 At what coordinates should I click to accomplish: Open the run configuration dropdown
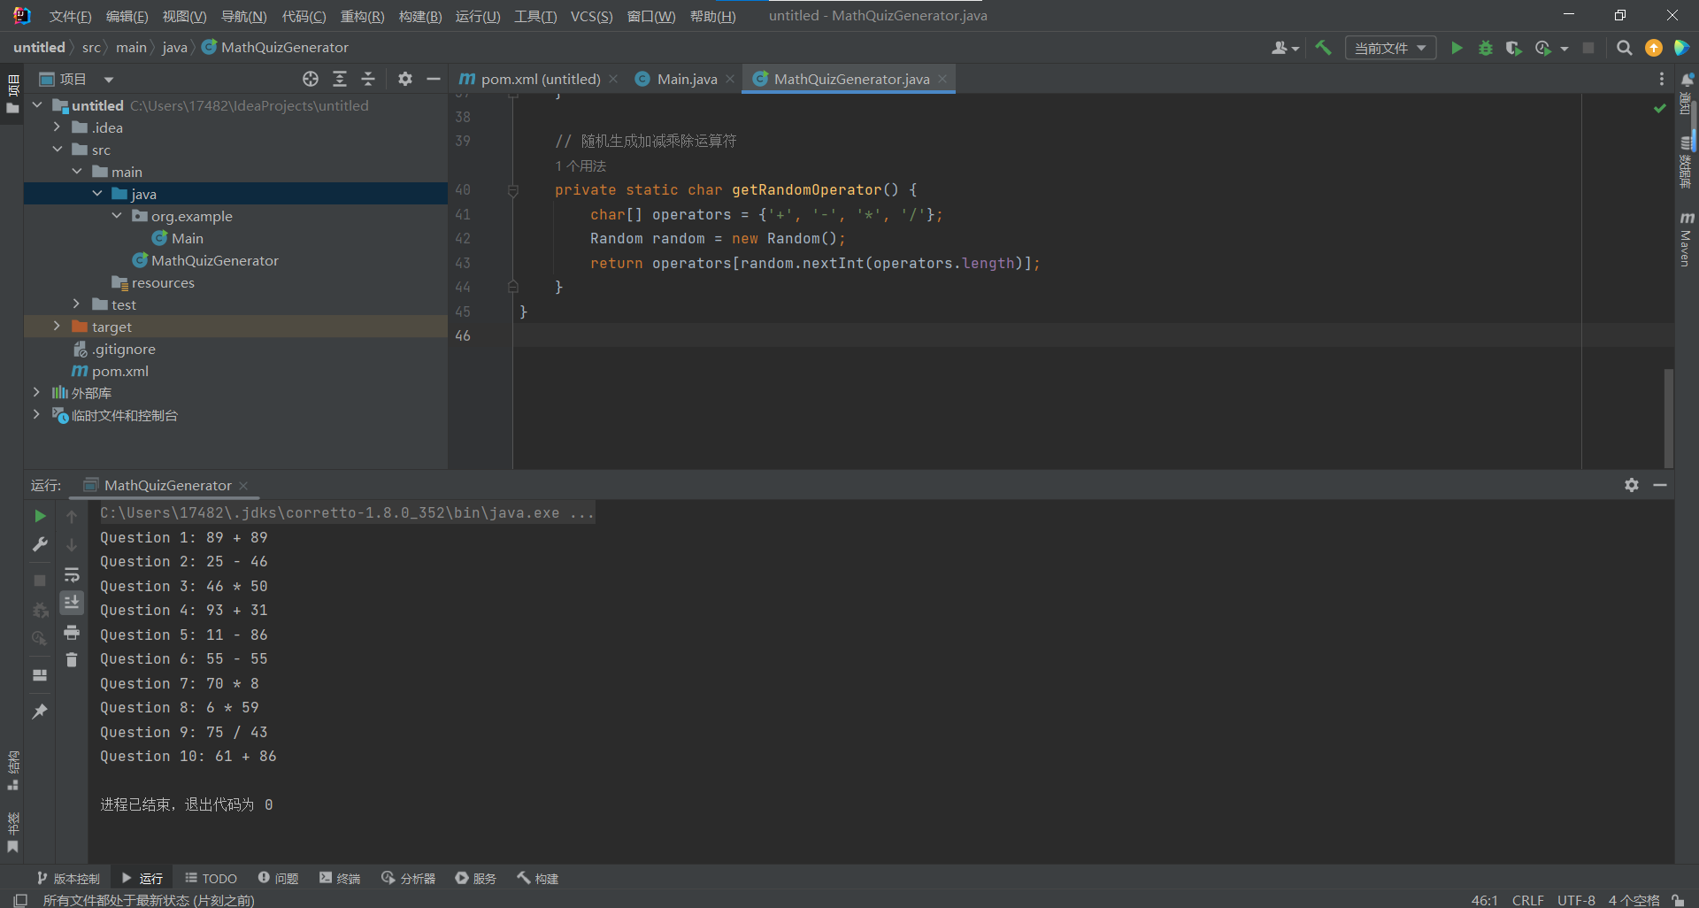pos(1390,48)
